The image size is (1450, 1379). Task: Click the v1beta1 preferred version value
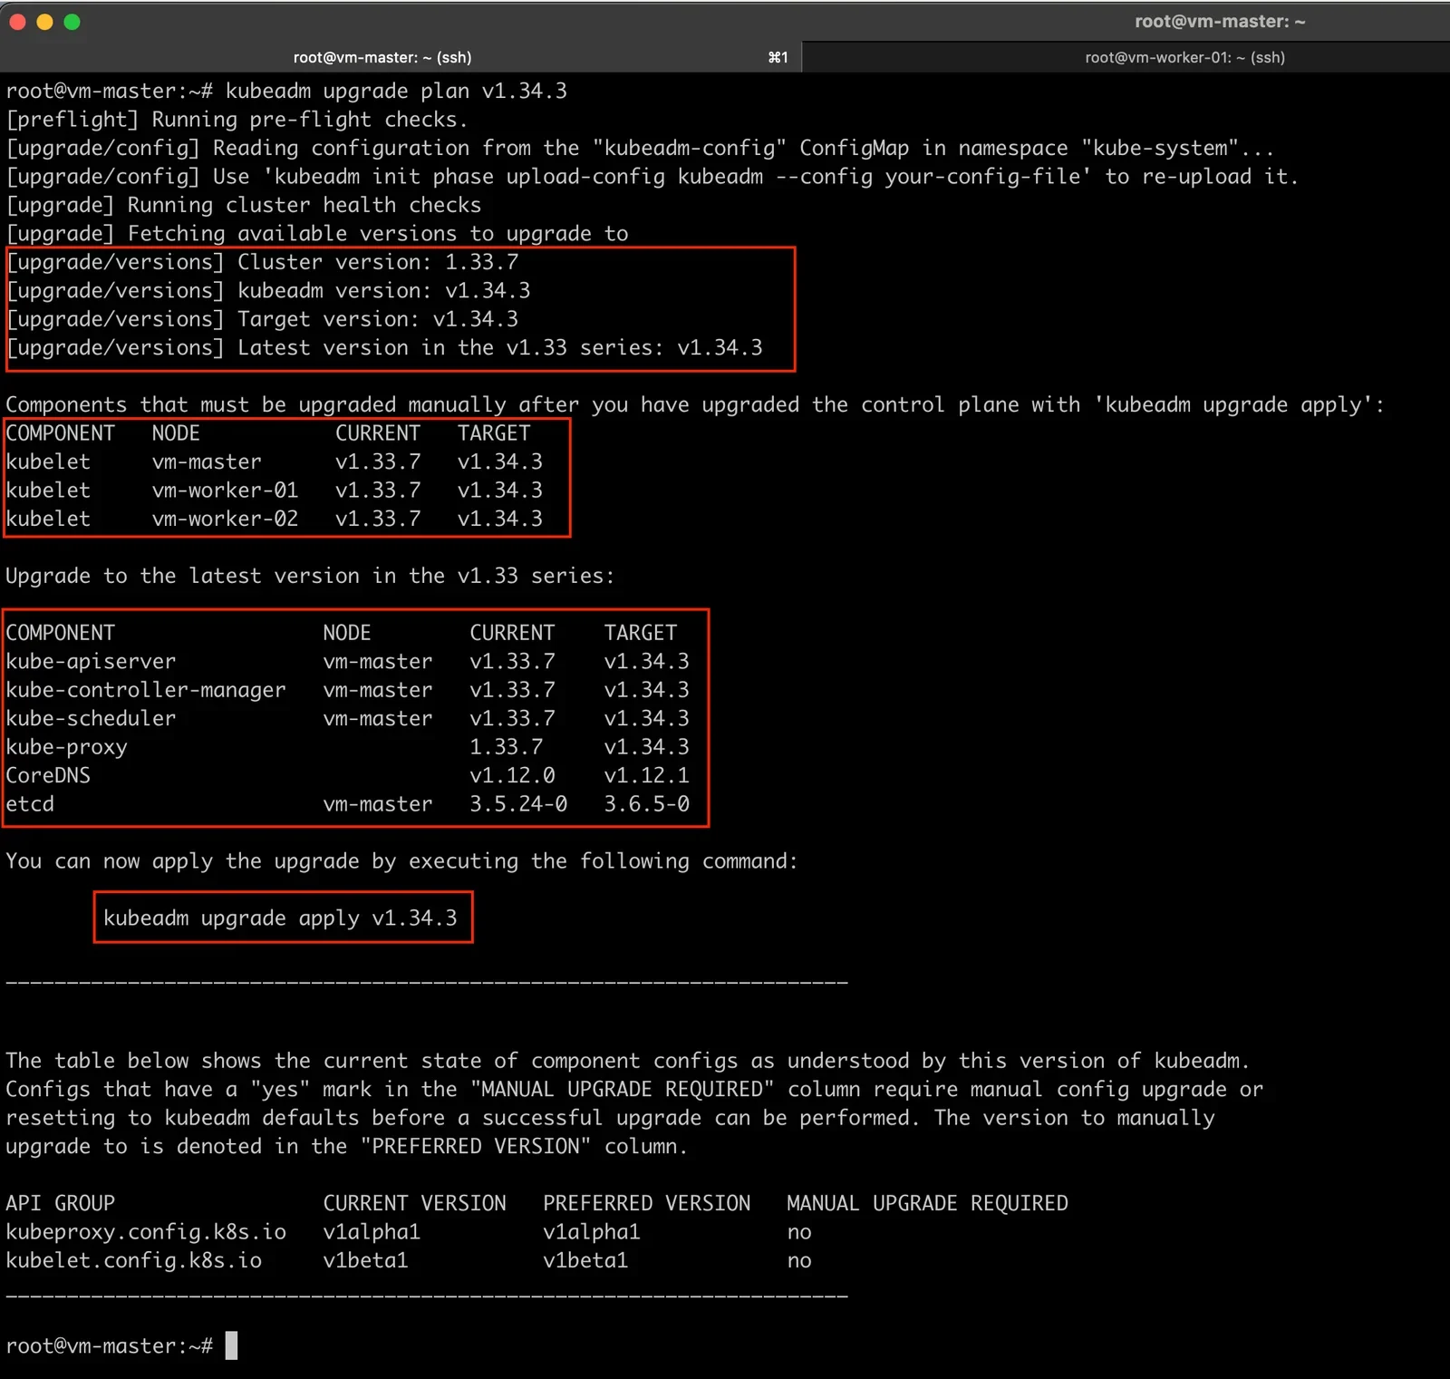click(x=585, y=1260)
